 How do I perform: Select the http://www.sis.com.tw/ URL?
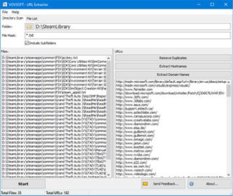pyautogui.click(x=133, y=166)
